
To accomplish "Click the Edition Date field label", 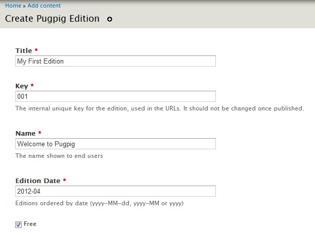I will [x=38, y=181].
